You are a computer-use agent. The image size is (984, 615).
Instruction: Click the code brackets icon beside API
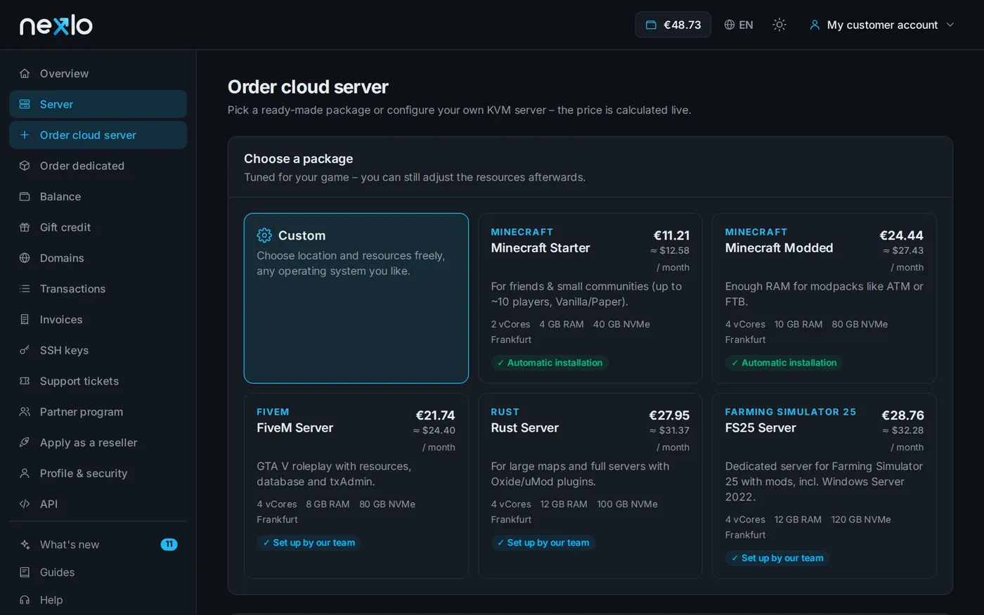coord(25,504)
